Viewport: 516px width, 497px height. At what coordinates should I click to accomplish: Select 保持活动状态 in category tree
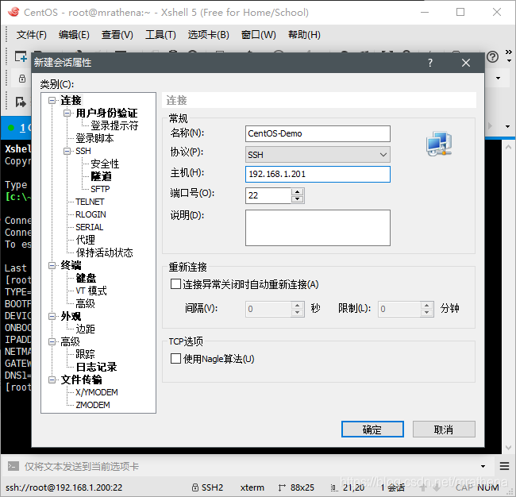[104, 252]
